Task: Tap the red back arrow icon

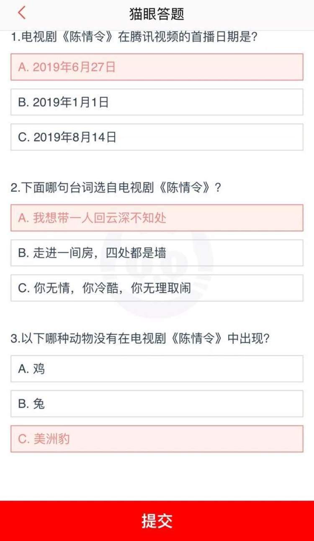Action: [22, 13]
